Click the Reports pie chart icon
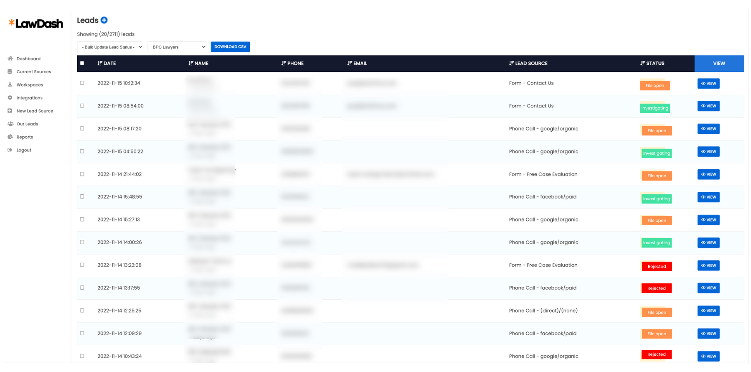The height and width of the screenshot is (372, 751). [x=10, y=137]
